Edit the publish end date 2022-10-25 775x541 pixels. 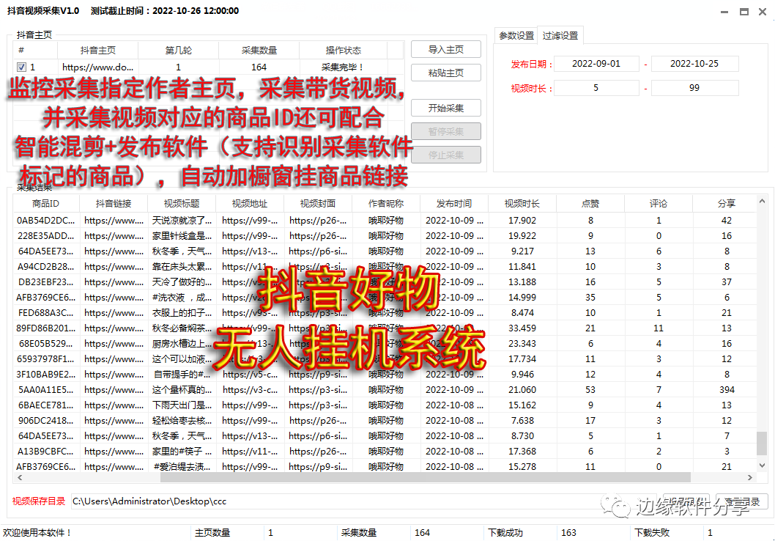[x=694, y=63]
